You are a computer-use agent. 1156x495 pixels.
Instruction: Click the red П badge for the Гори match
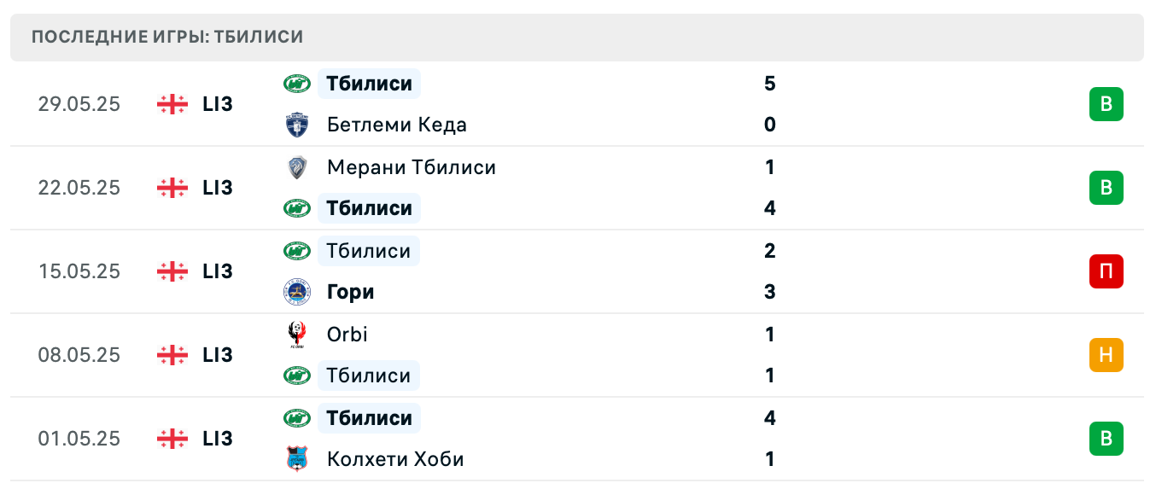1106,271
